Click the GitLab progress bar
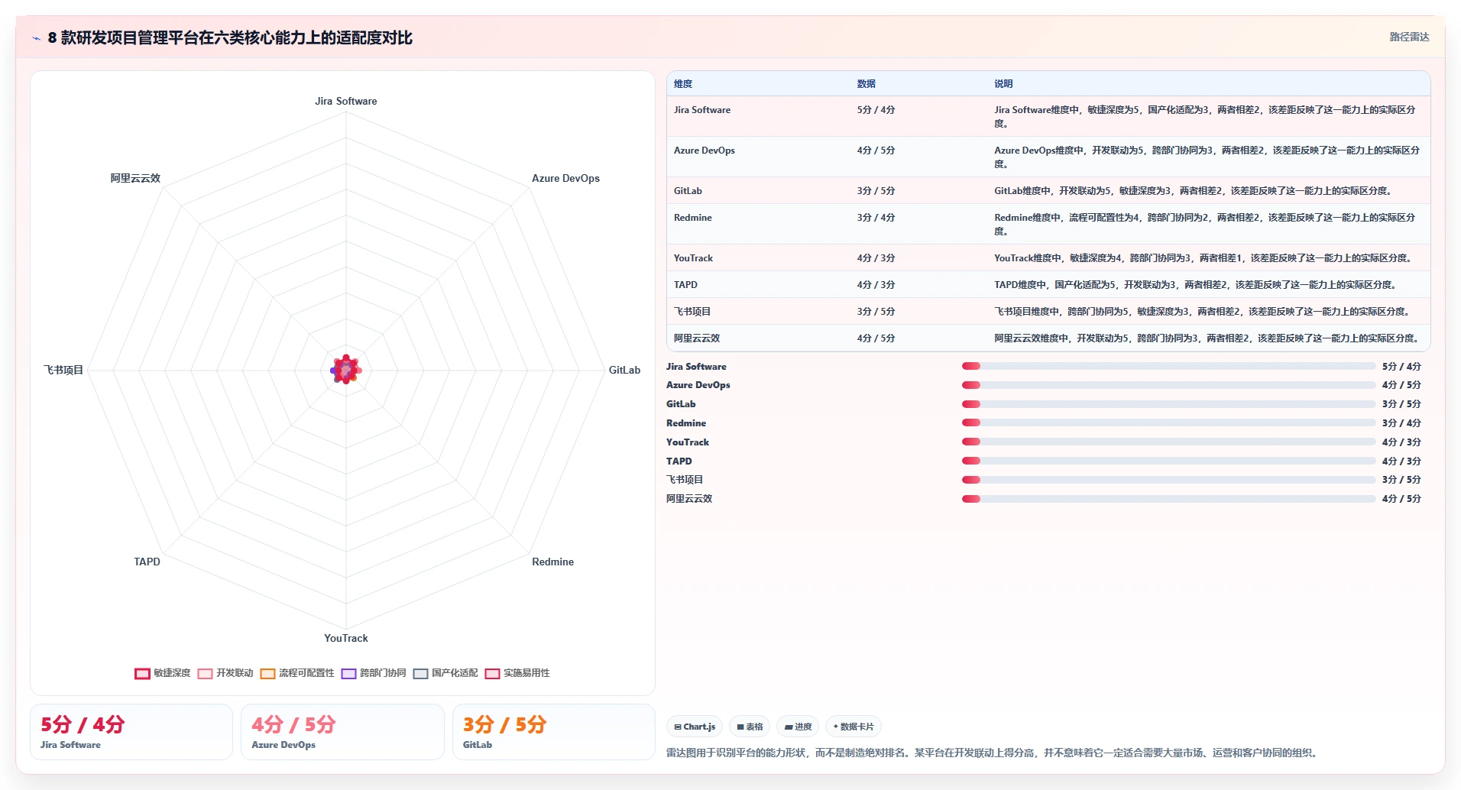Screen dimensions: 1461x790 click(x=1168, y=404)
